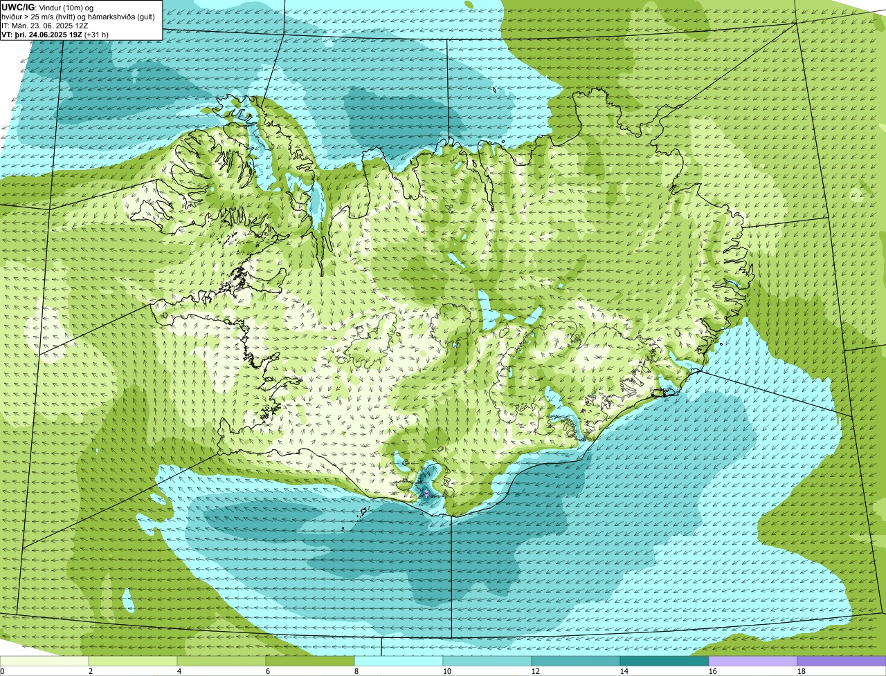886x676 pixels.
Task: Click the legend tick label '16'
Action: pyautogui.click(x=713, y=671)
